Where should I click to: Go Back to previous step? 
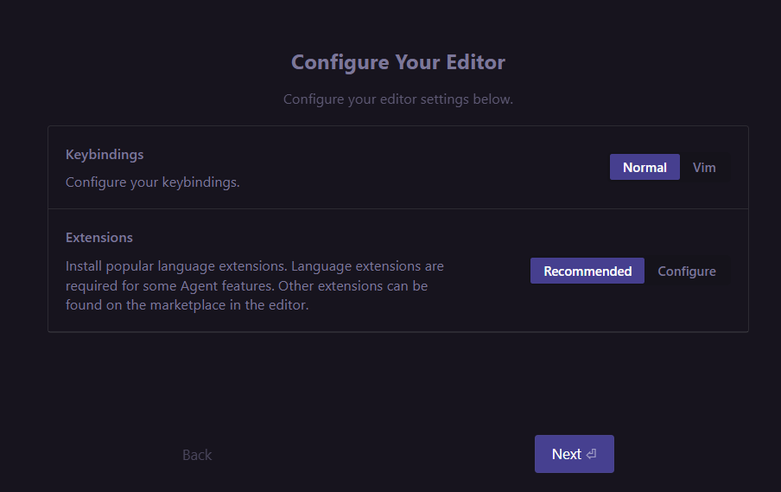(x=197, y=455)
